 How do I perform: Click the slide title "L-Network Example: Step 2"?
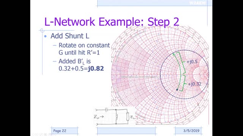click(x=112, y=22)
